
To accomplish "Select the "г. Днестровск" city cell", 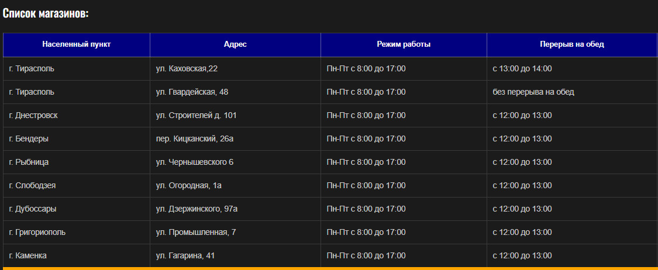I will tap(33, 116).
